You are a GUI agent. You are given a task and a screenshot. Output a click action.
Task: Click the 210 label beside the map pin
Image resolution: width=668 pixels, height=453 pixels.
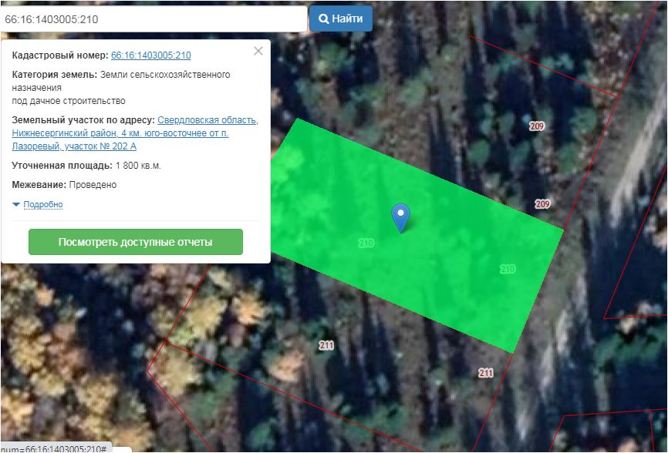click(366, 243)
